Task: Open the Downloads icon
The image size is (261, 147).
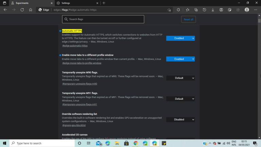Action: [213, 10]
